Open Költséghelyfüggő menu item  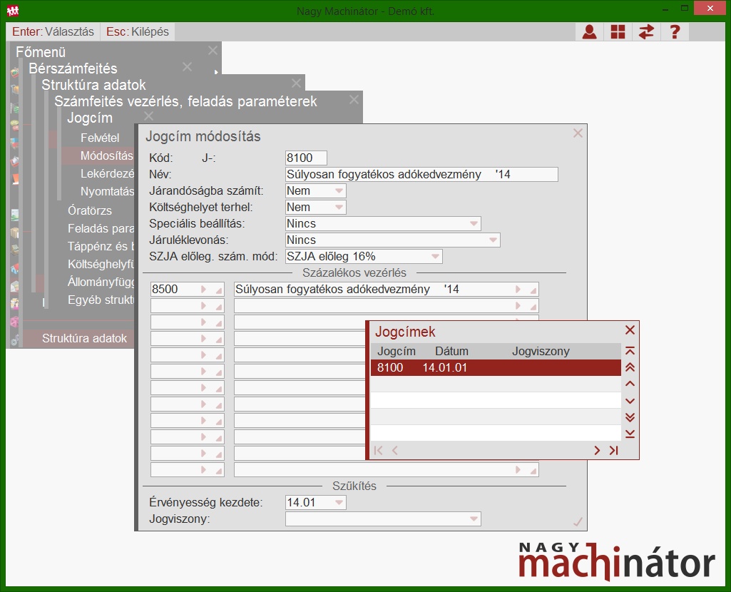point(101,265)
